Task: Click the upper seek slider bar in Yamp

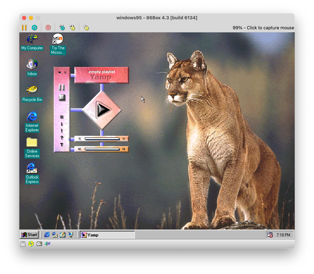Action: click(x=102, y=139)
